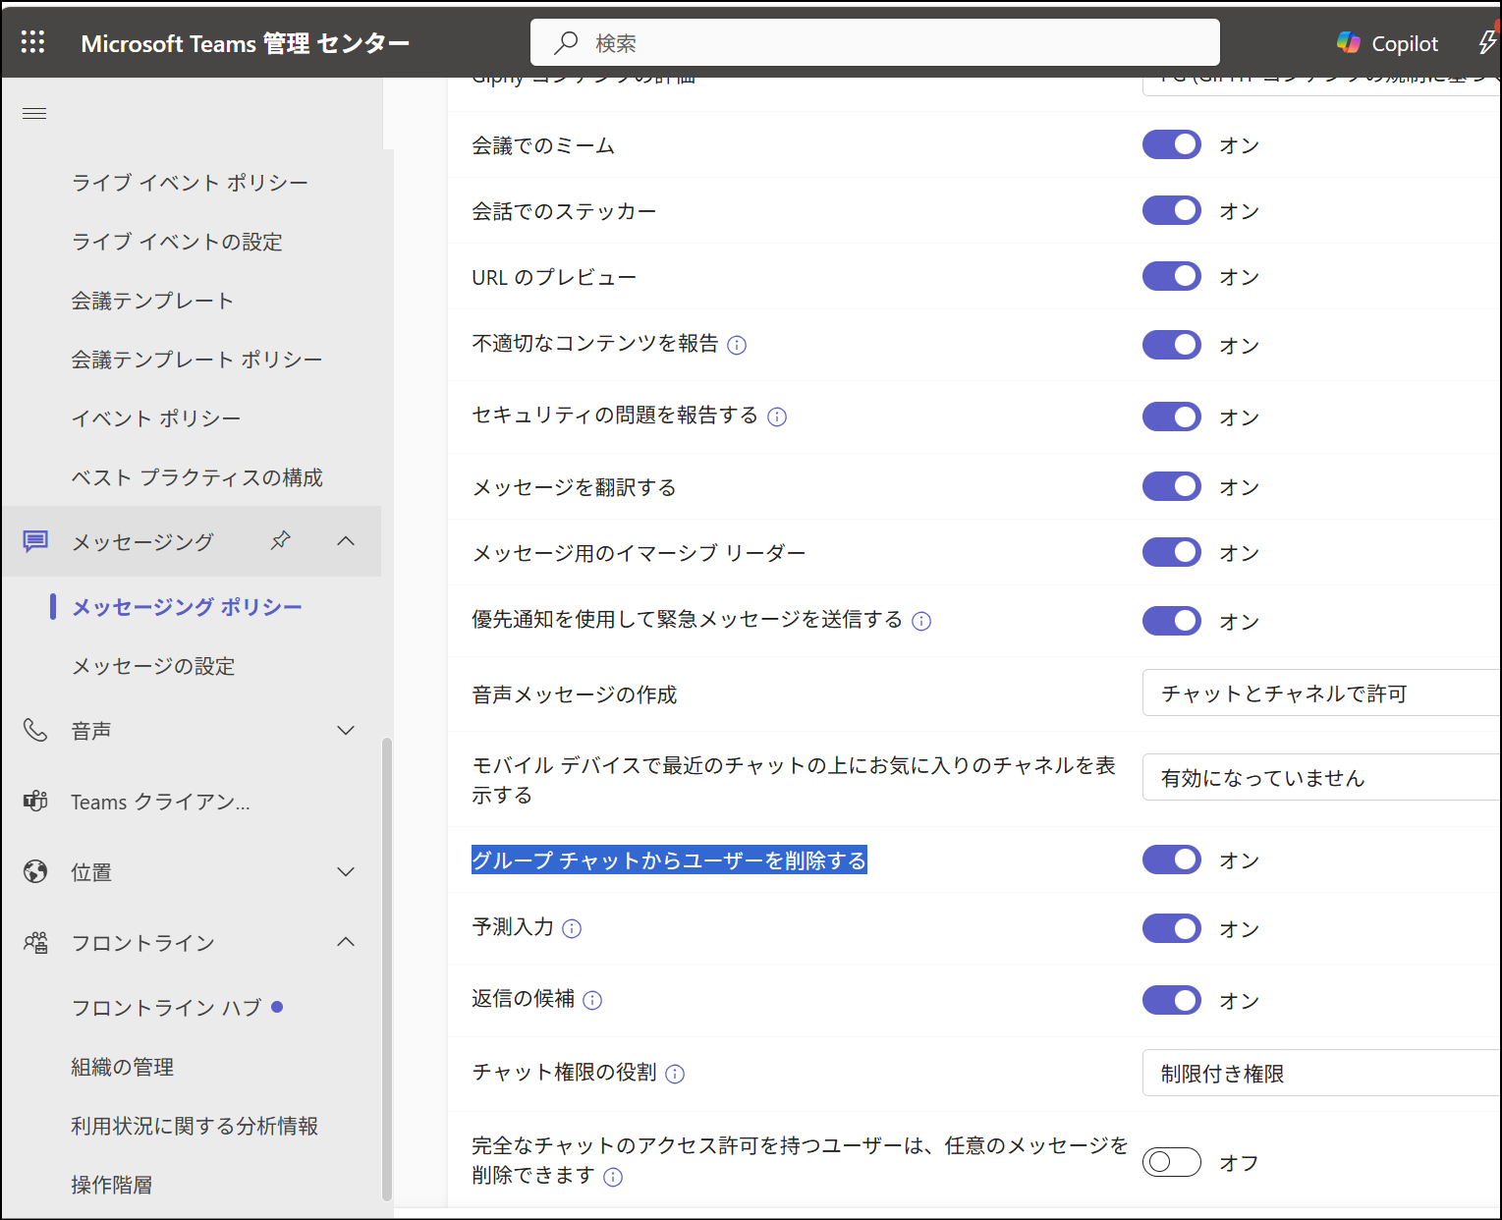
Task: Click in the 検索 search box
Action: tap(875, 42)
